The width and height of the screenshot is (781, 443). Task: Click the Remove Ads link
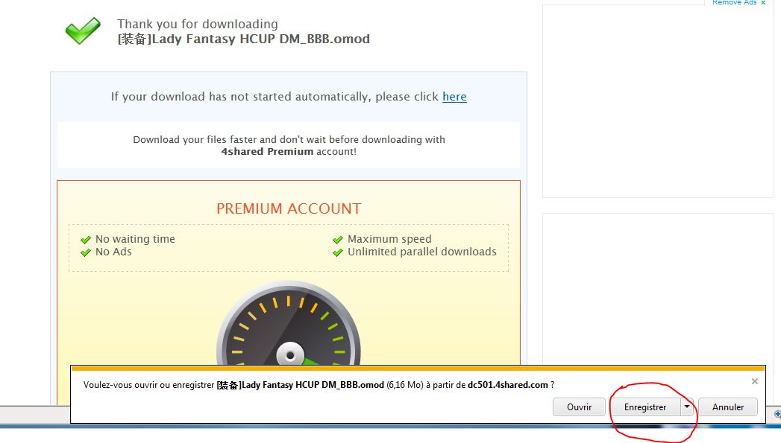tap(734, 3)
